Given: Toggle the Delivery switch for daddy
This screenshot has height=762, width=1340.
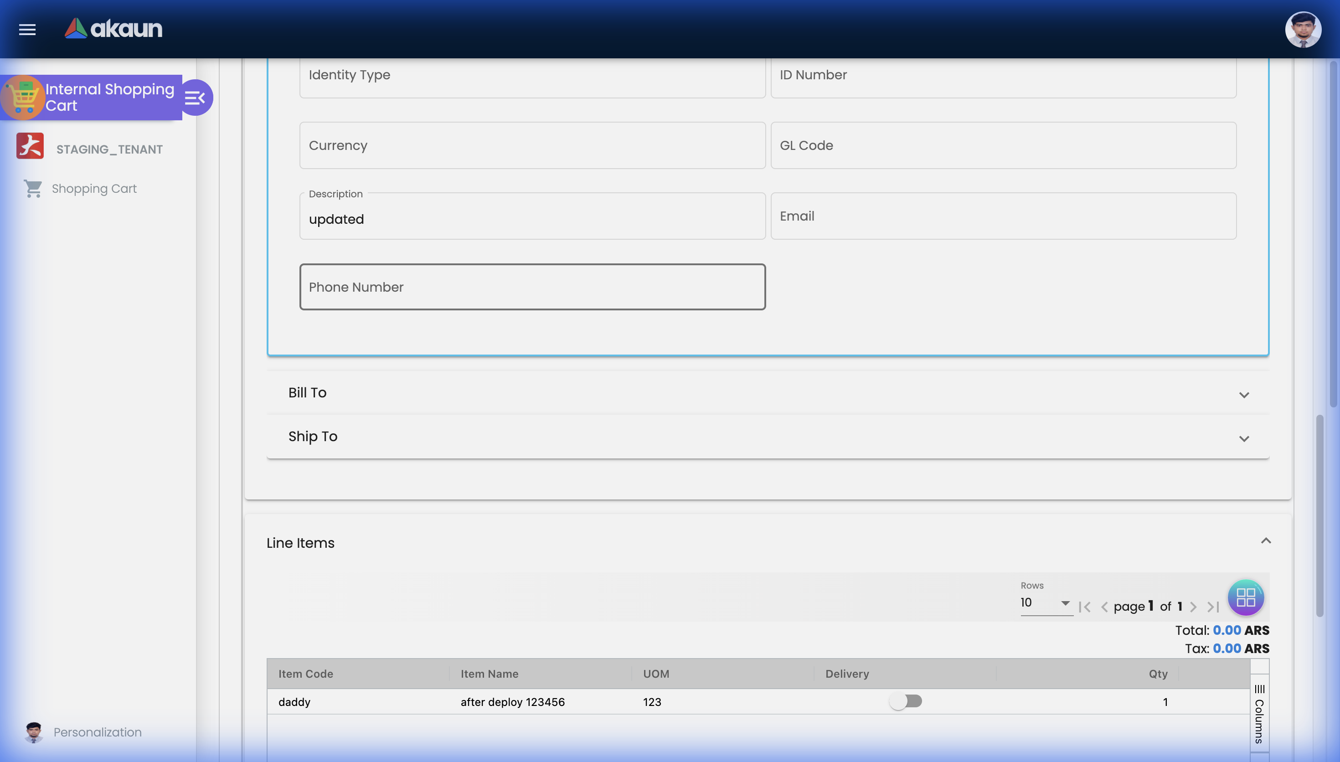Looking at the screenshot, I should 905,701.
